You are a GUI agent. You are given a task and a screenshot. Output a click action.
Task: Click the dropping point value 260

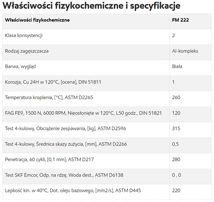coord(176,97)
